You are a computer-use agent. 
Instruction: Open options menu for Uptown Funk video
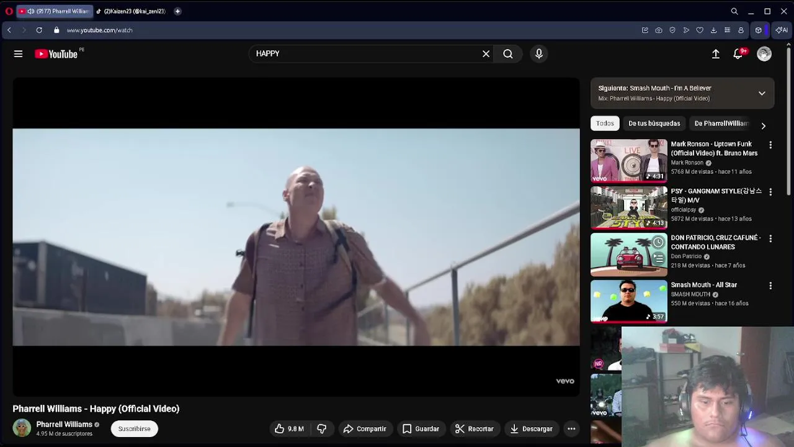point(770,145)
